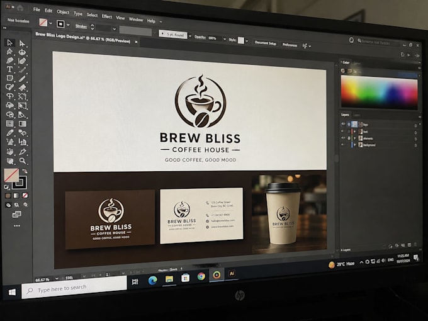Toggle the lock on the elements layer
The image size is (428, 321).
[349, 138]
